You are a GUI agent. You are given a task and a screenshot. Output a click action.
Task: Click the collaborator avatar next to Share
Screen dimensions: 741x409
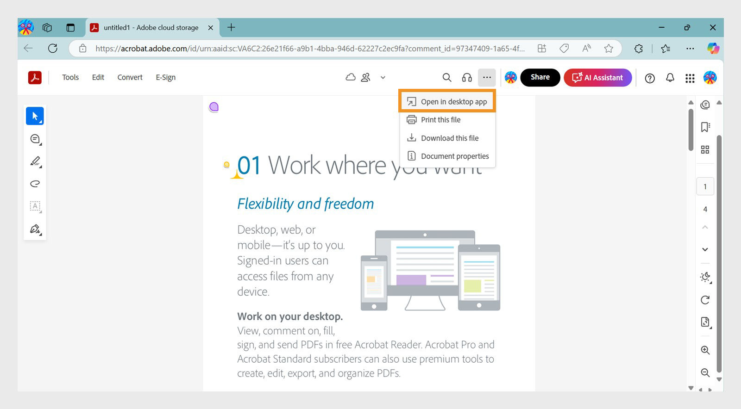511,78
